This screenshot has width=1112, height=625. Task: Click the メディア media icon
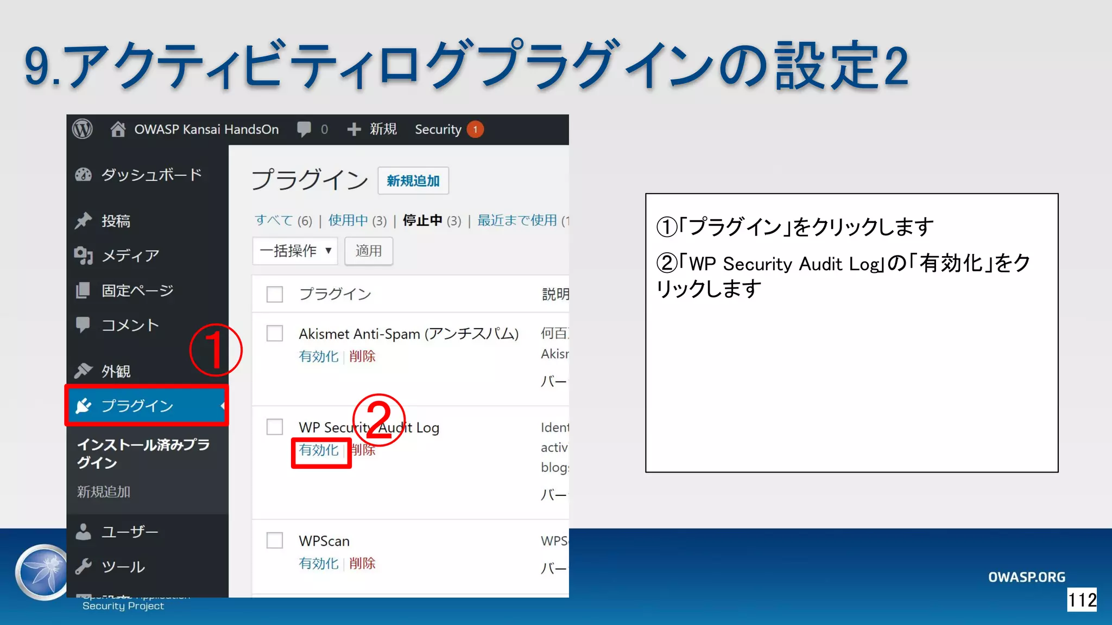point(83,256)
